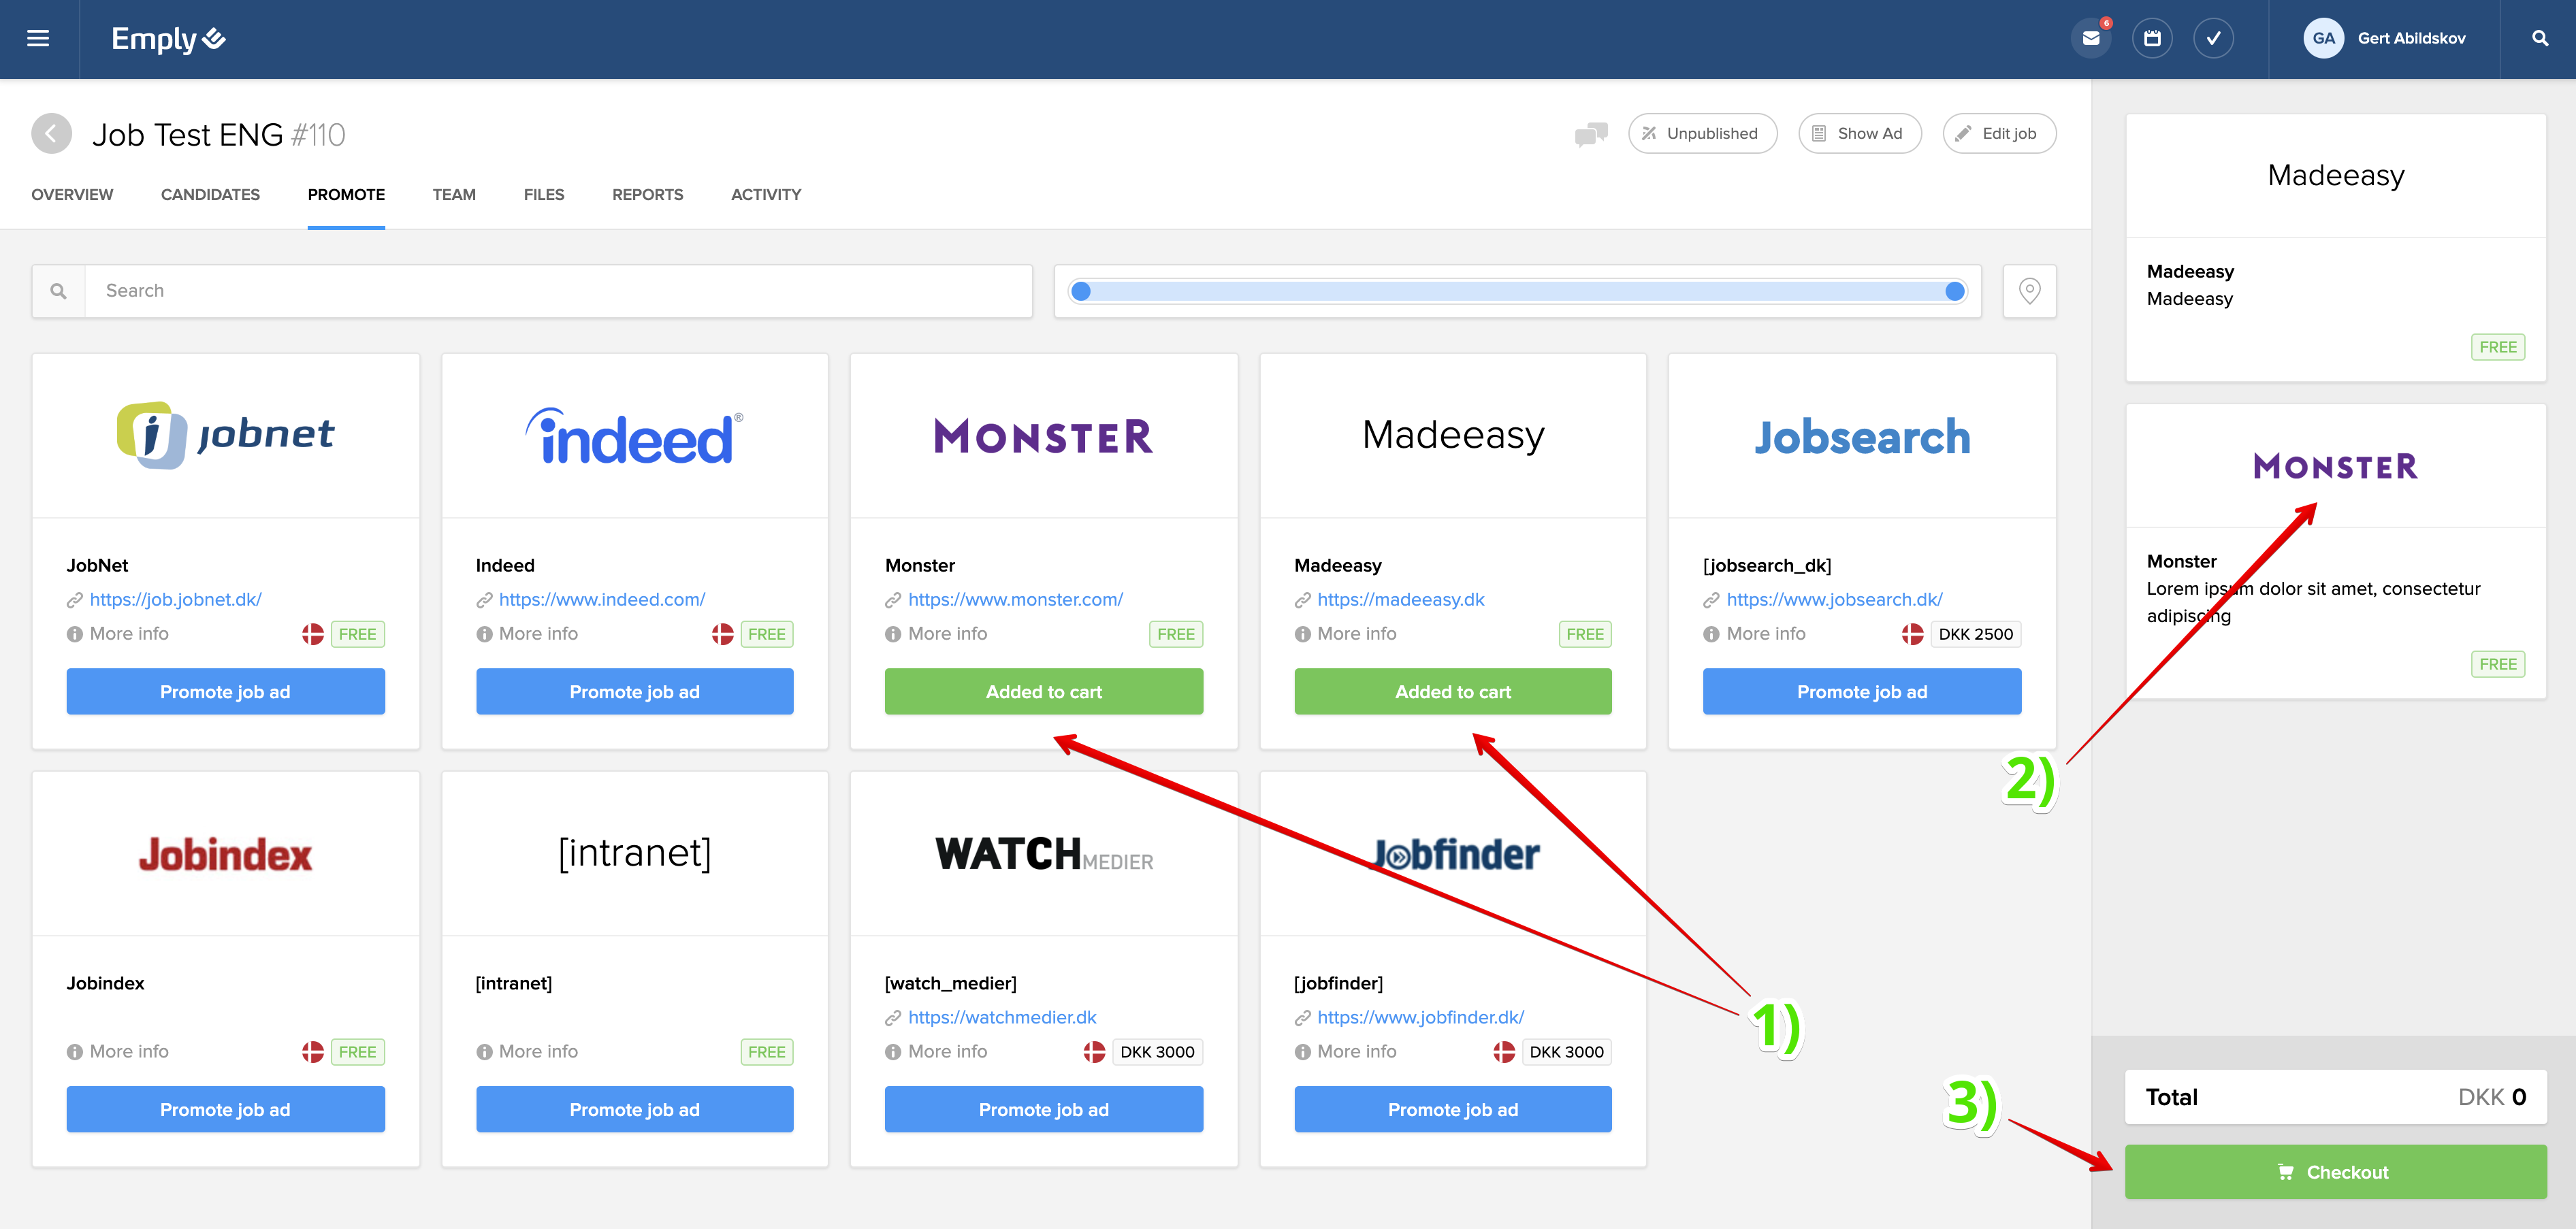The image size is (2576, 1229).
Task: Toggle Madeeasy Added to cart button
Action: click(1452, 692)
